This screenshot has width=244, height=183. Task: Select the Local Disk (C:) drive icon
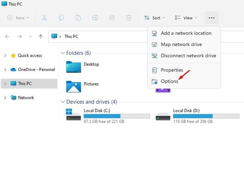(x=73, y=114)
